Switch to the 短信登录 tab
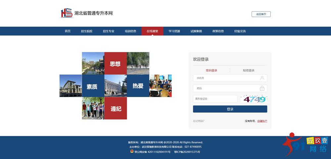This screenshot has width=331, height=159. [249, 70]
